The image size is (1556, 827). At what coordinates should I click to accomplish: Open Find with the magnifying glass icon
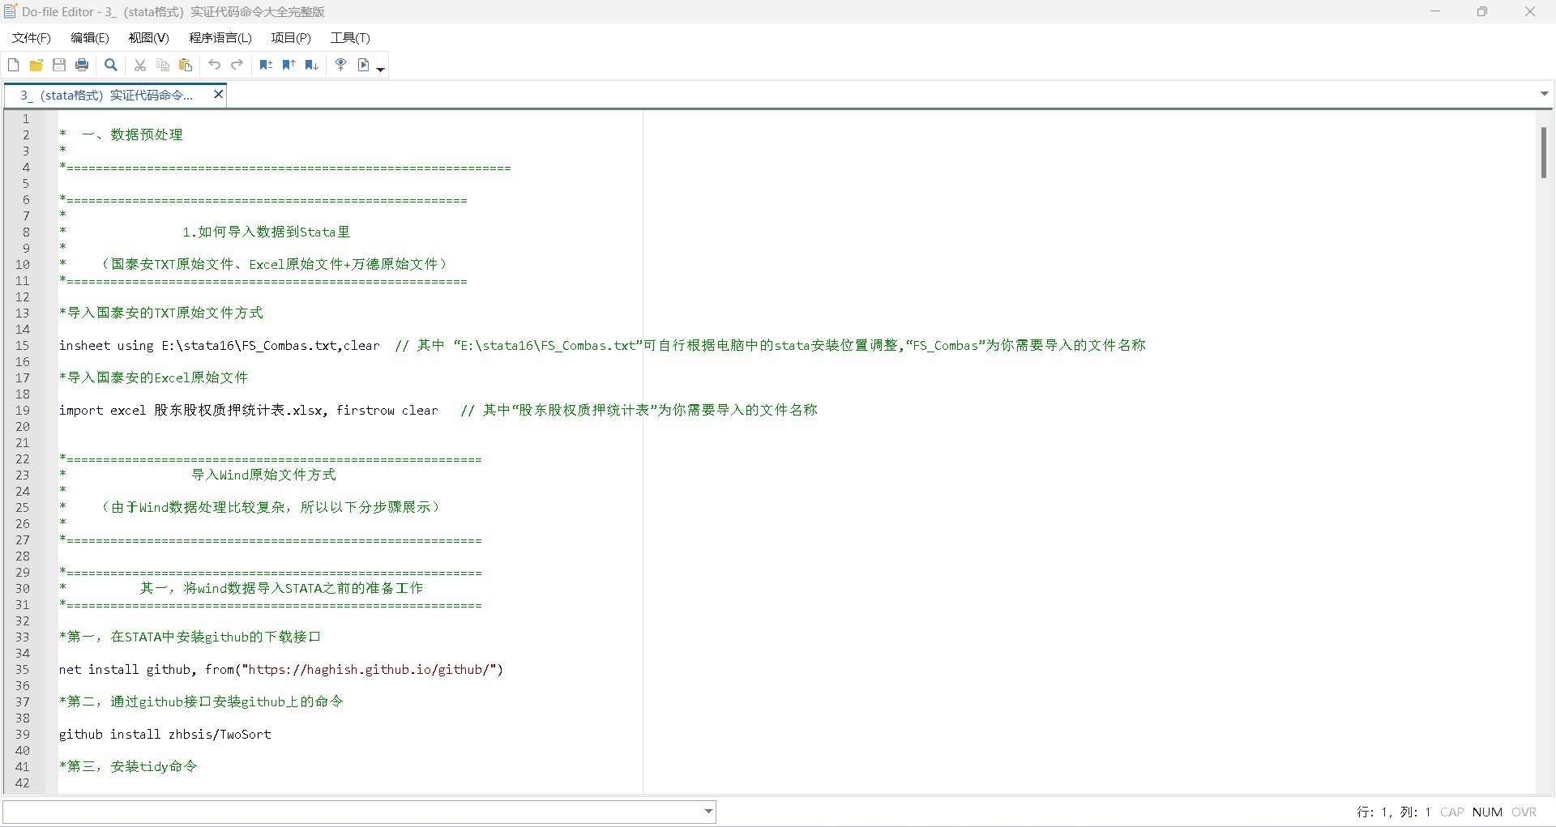(x=111, y=65)
